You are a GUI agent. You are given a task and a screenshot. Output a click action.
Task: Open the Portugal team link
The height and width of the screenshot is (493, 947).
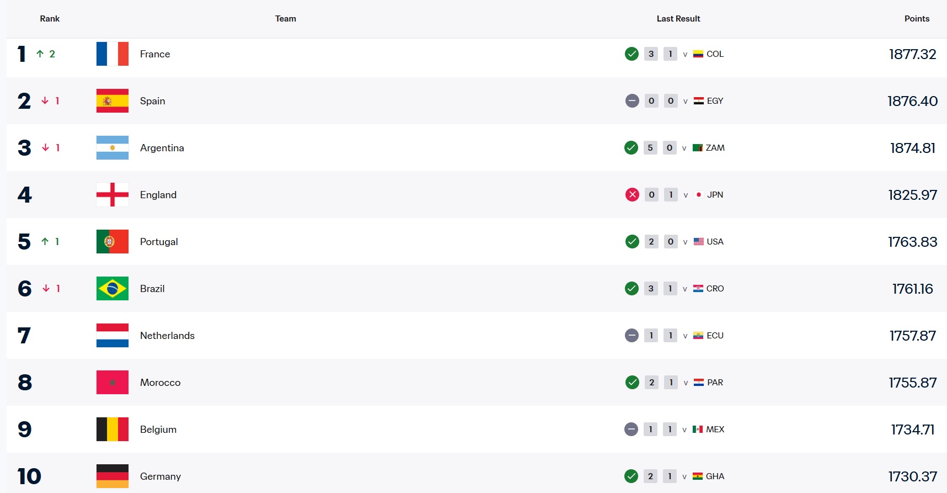coord(159,242)
